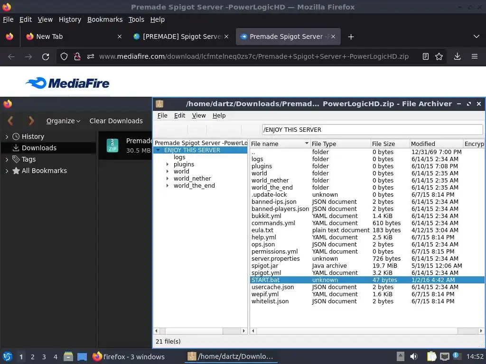Open a new tab with plus button

click(x=351, y=37)
